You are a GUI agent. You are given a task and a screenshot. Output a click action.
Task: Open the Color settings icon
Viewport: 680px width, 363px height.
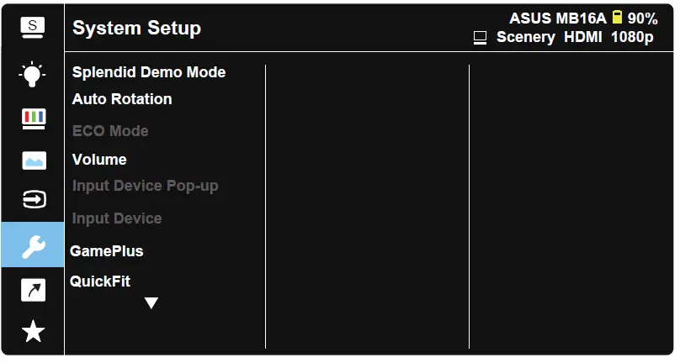coord(33,118)
